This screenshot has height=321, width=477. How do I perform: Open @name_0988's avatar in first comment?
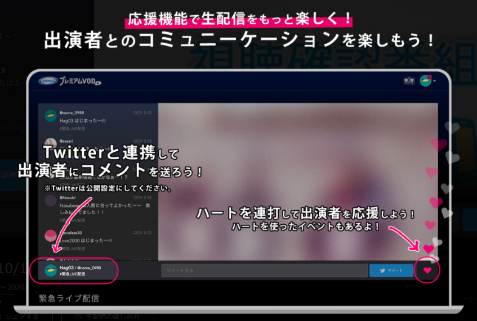(x=51, y=116)
